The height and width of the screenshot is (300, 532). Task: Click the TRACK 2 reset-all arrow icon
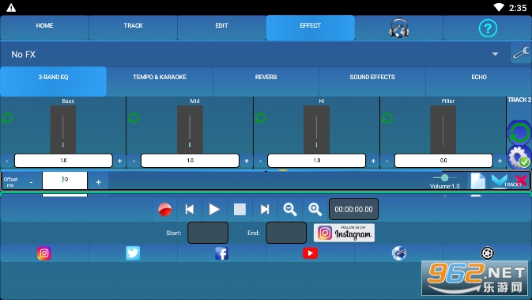[x=519, y=132]
